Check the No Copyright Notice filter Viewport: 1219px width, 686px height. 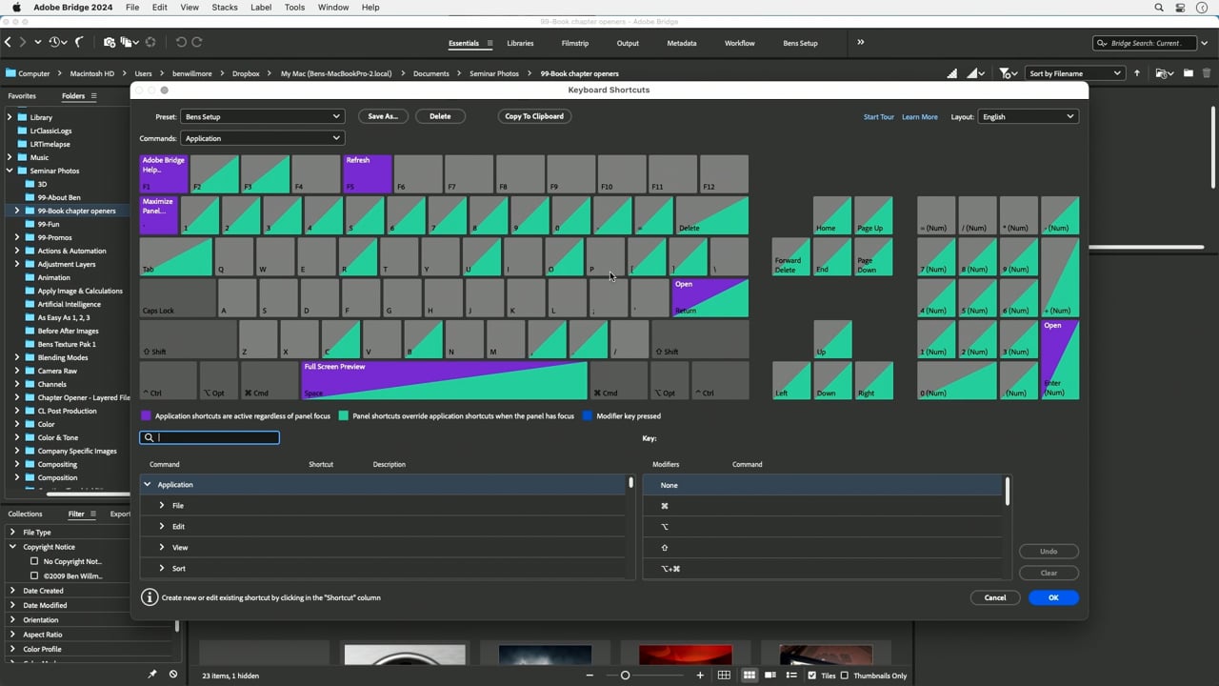point(34,561)
